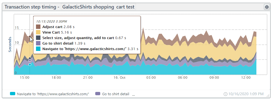Open the tile settings gear icon
This screenshot has height=101, width=273.
point(267,7)
